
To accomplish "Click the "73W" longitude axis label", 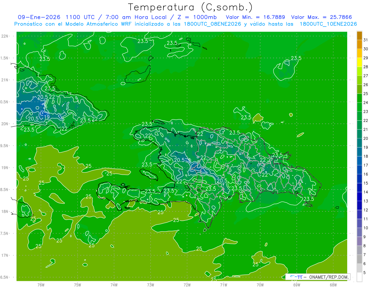I will [x=151, y=285].
